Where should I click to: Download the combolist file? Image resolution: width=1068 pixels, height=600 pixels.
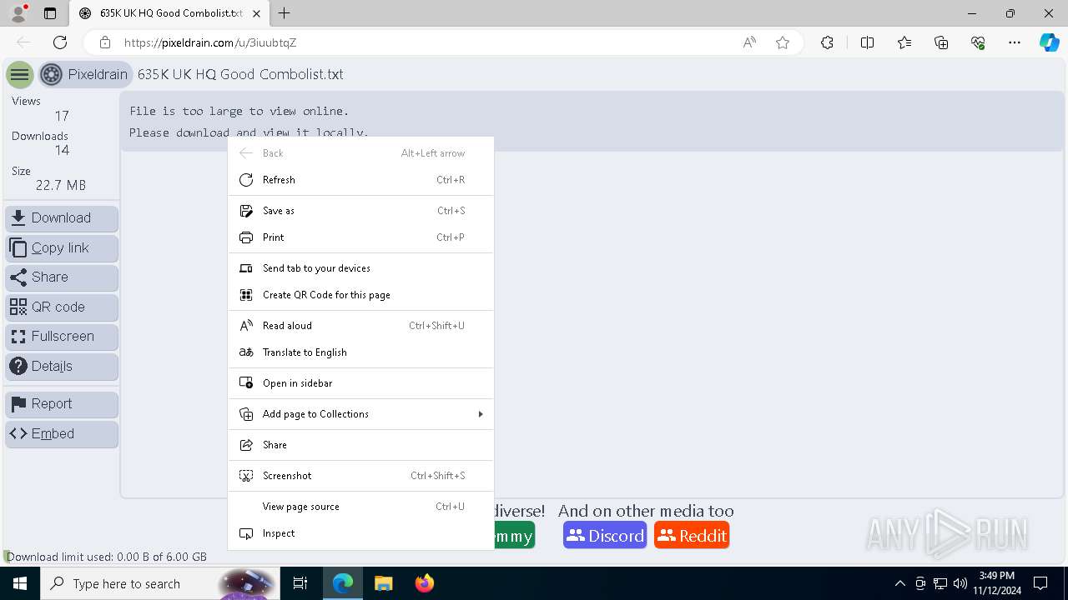[62, 218]
